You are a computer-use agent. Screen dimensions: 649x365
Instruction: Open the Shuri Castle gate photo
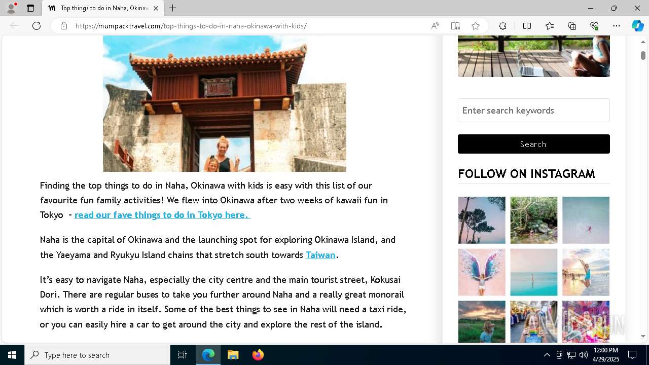(225, 103)
